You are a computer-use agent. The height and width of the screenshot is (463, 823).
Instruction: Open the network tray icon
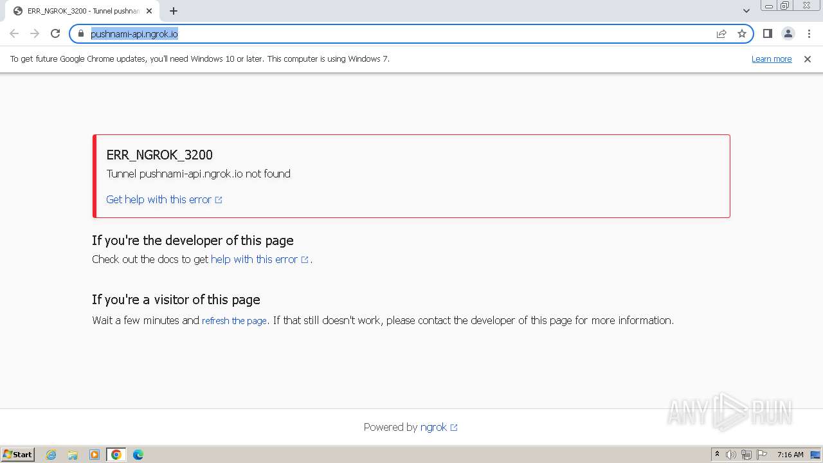coord(746,455)
